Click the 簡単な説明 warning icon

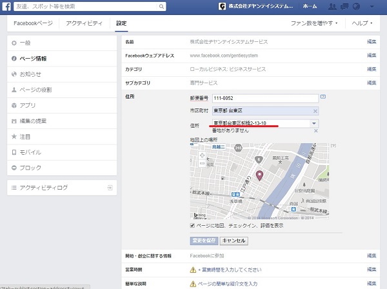[193, 284]
